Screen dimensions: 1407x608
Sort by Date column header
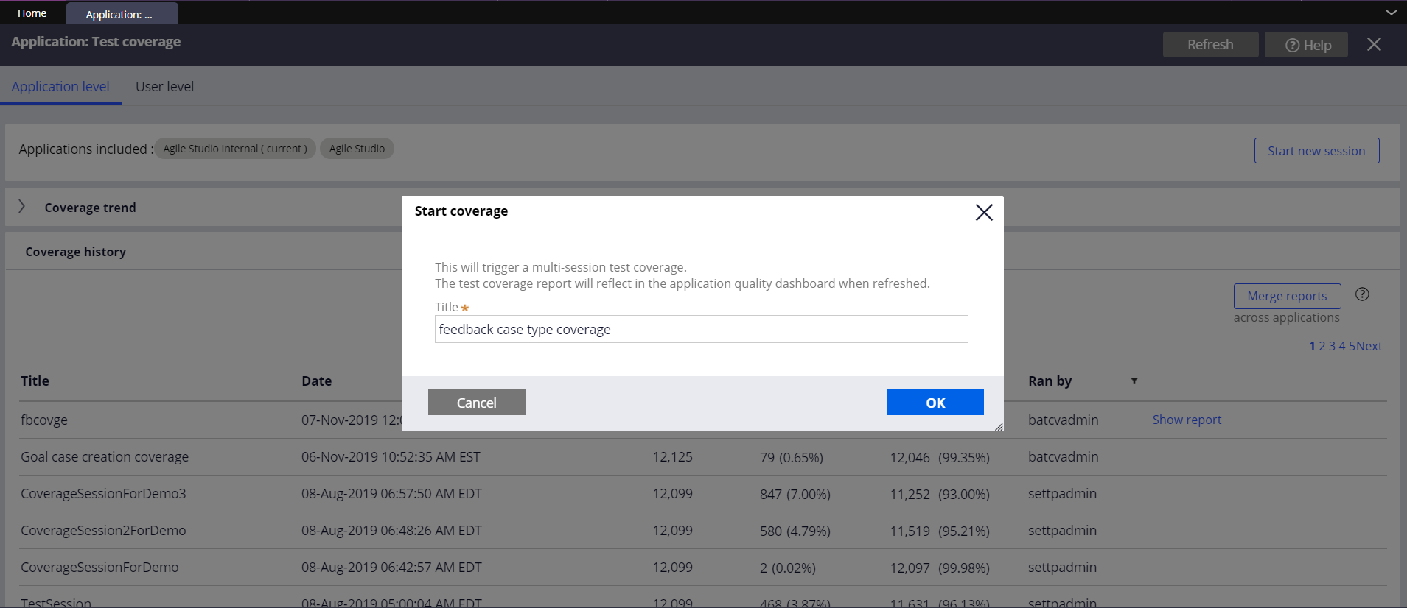(316, 381)
